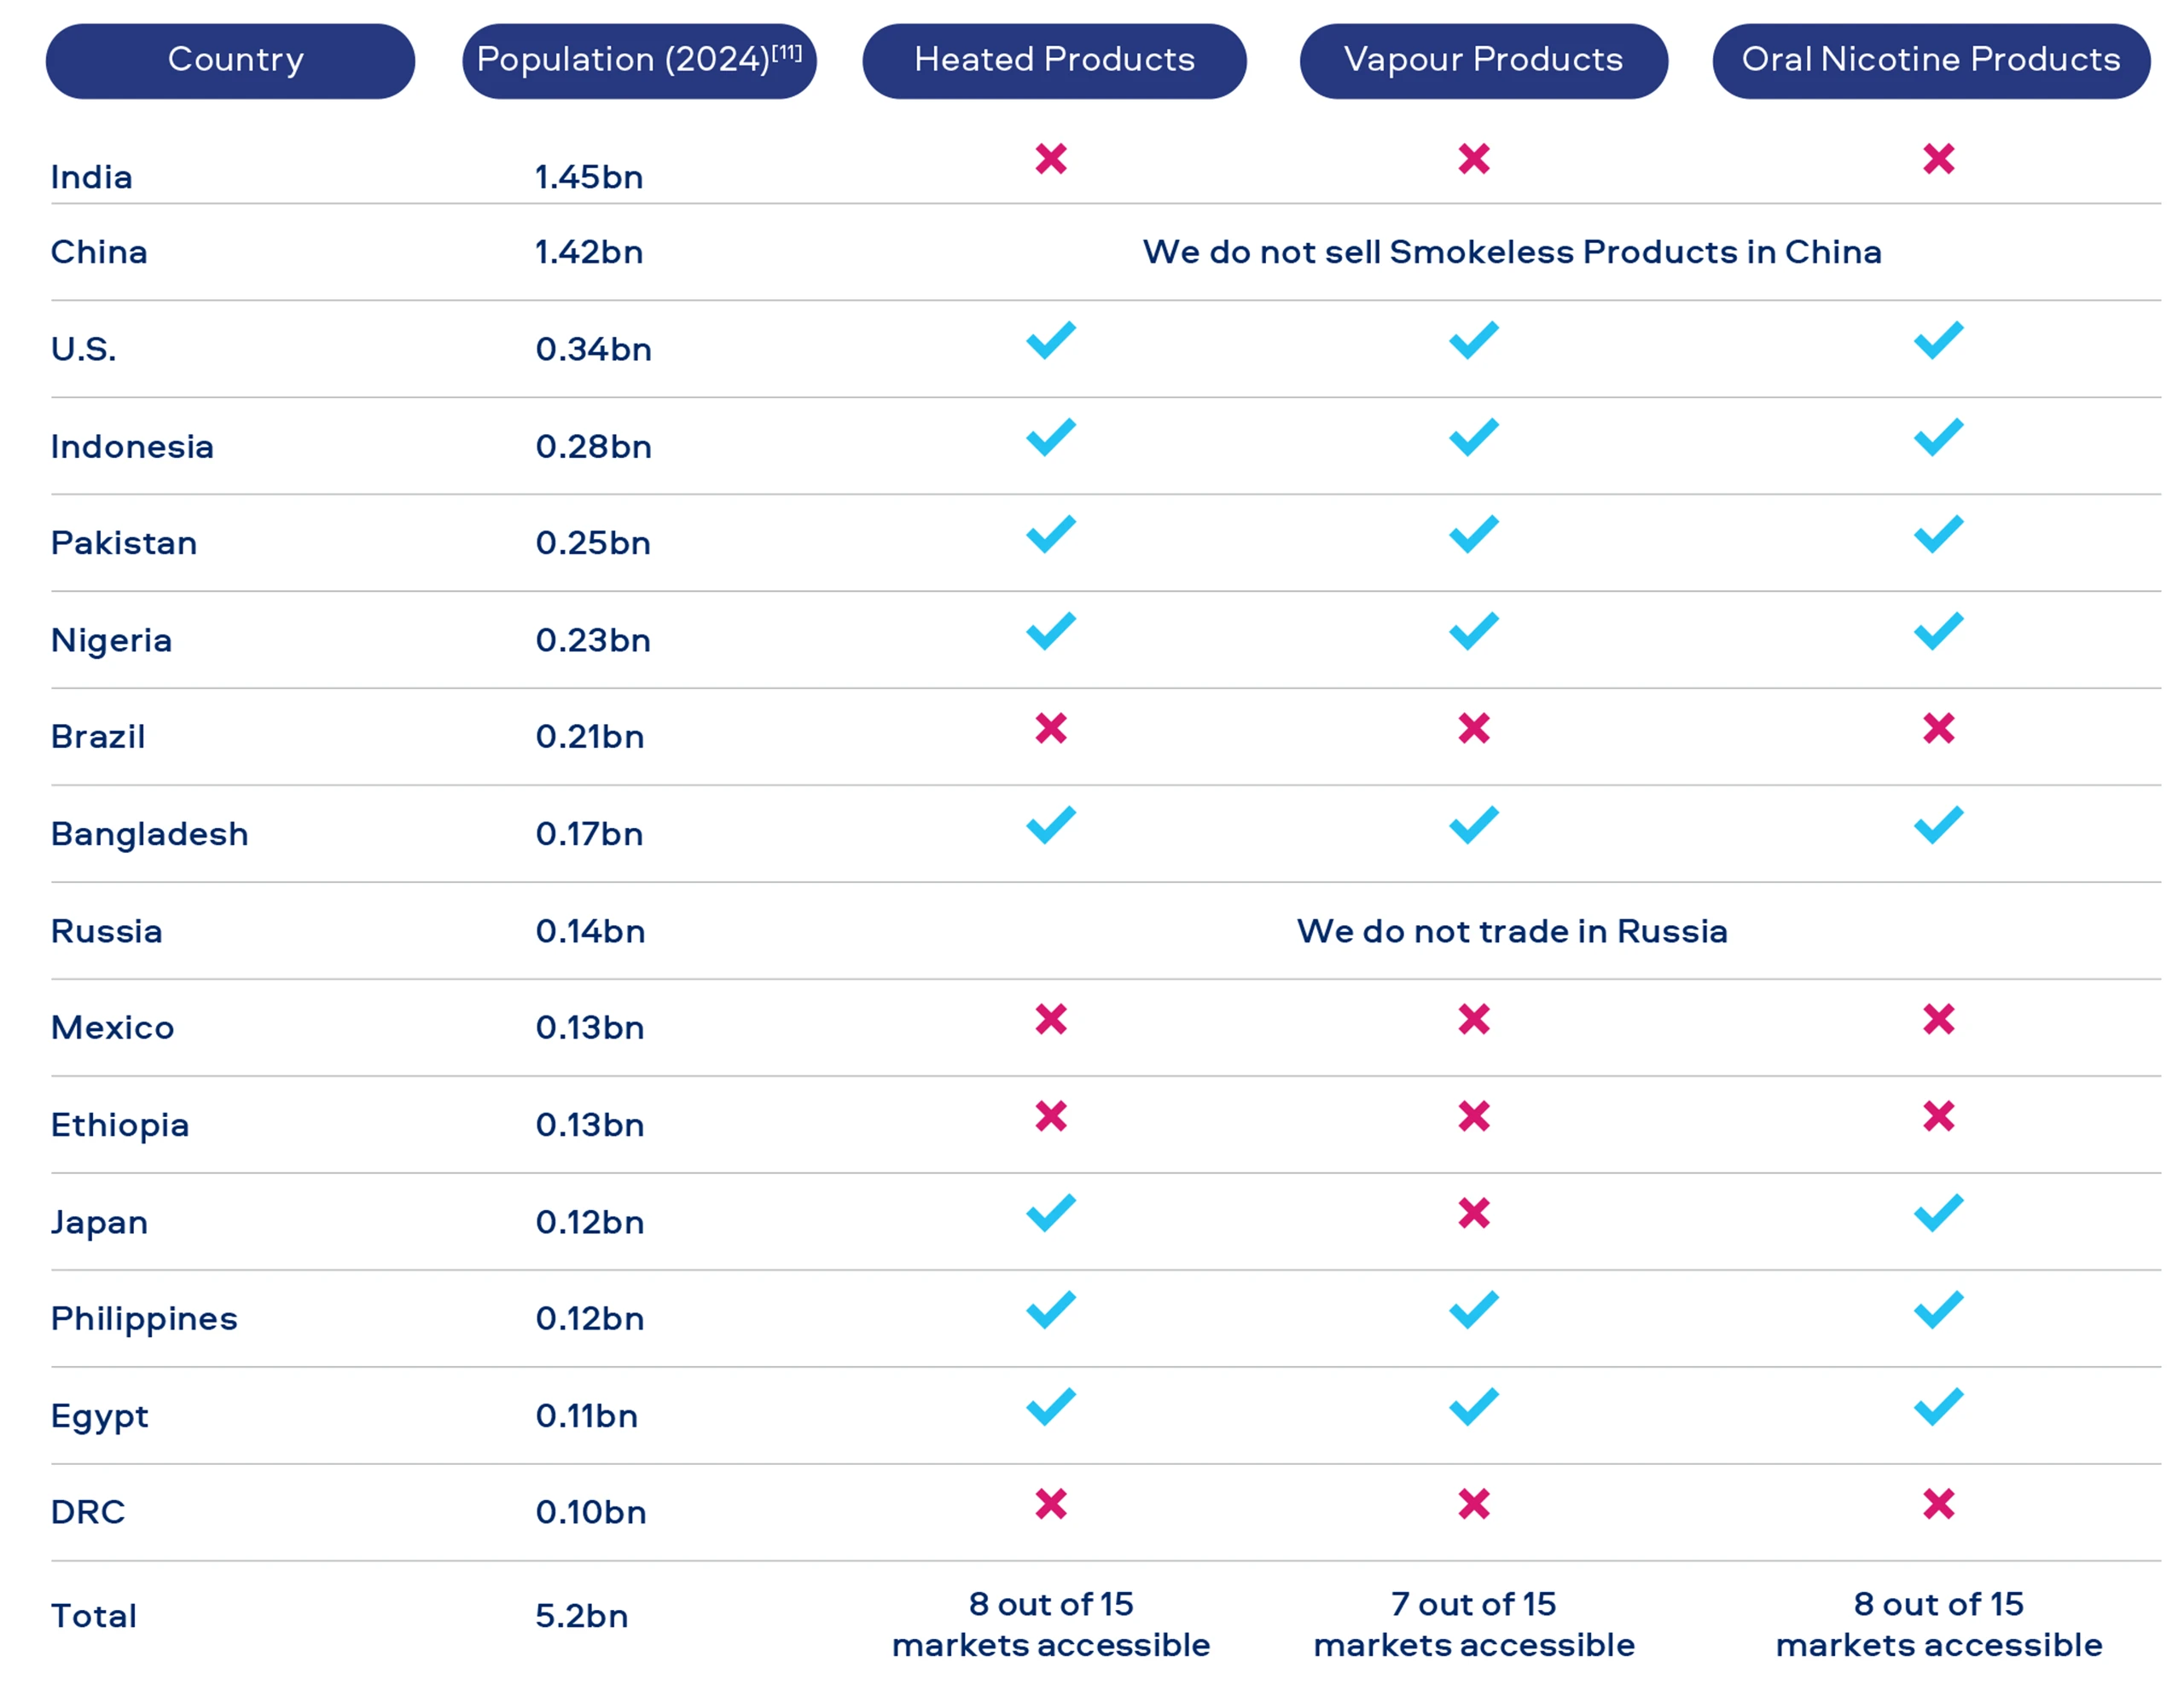Click the red cross for India Heated Products
Screen dimensions: 2184x1685
click(1051, 158)
